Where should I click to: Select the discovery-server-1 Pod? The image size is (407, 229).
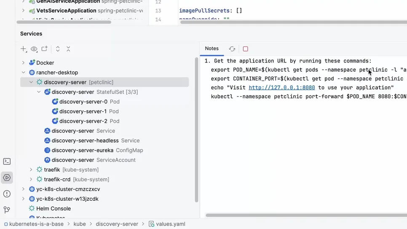tap(83, 111)
